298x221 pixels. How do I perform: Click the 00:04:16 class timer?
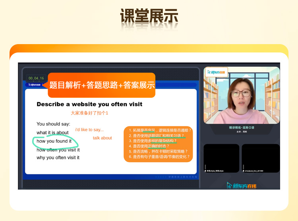pos(36,78)
